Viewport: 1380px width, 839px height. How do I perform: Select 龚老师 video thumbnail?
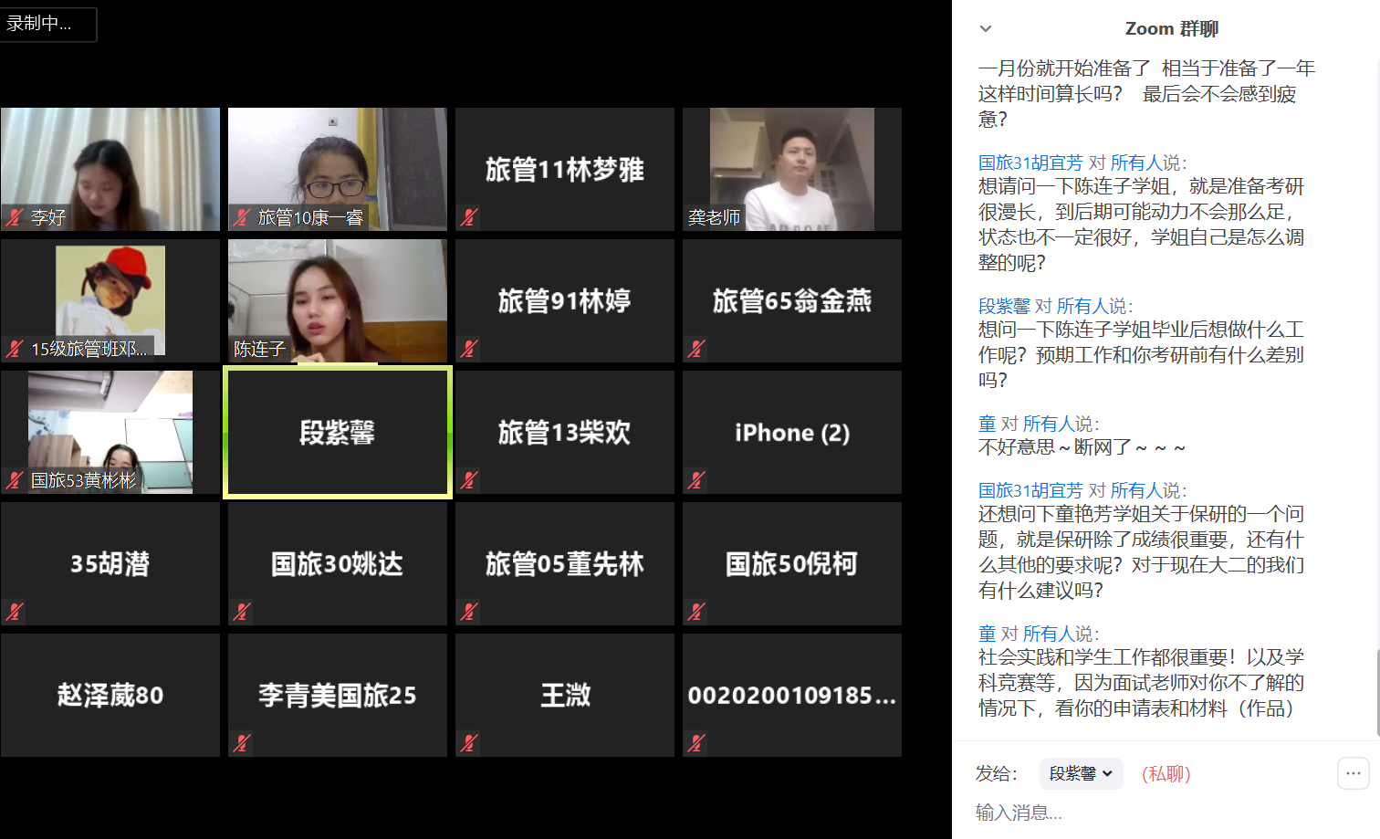(792, 169)
